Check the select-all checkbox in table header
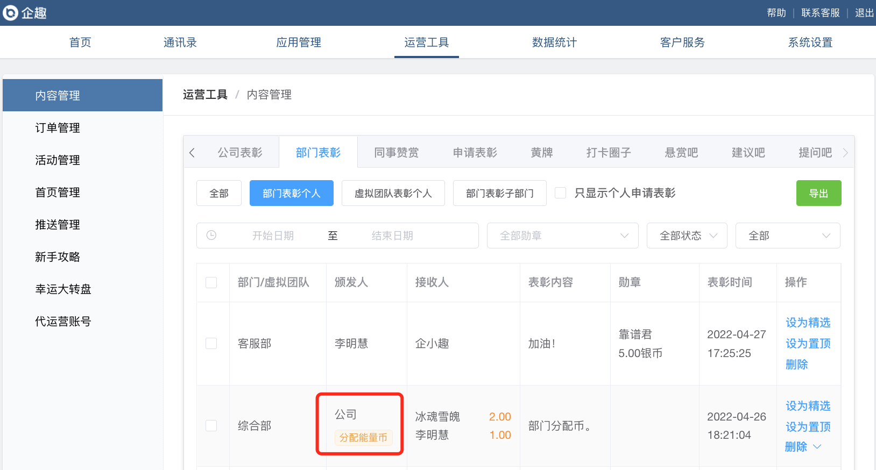Image resolution: width=876 pixels, height=470 pixels. [211, 282]
